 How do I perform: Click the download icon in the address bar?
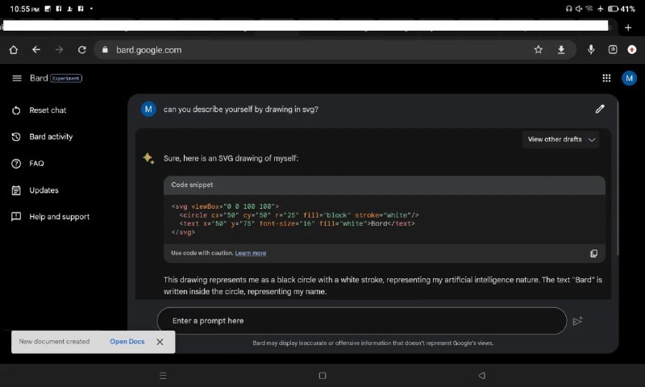point(561,50)
